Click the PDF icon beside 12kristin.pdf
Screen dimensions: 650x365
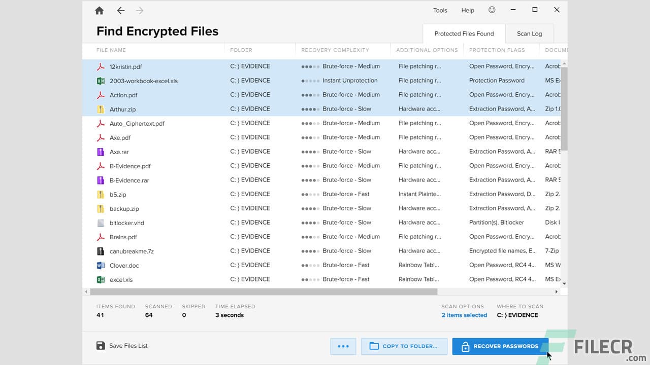(102, 66)
